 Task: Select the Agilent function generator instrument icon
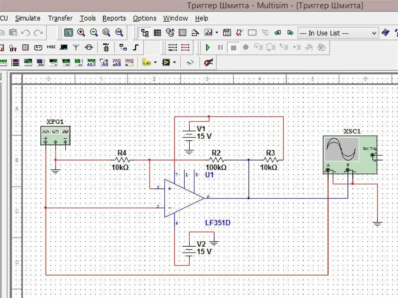tap(91, 63)
